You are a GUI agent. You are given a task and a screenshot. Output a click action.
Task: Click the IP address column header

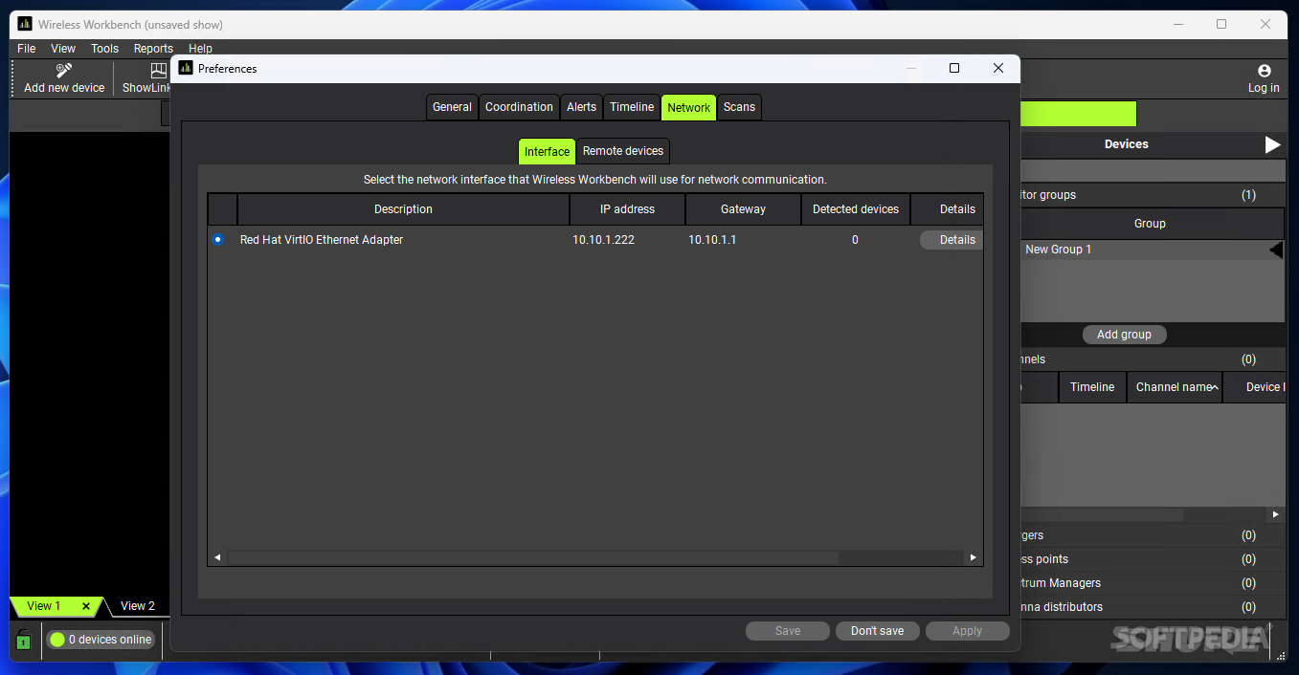[627, 209]
